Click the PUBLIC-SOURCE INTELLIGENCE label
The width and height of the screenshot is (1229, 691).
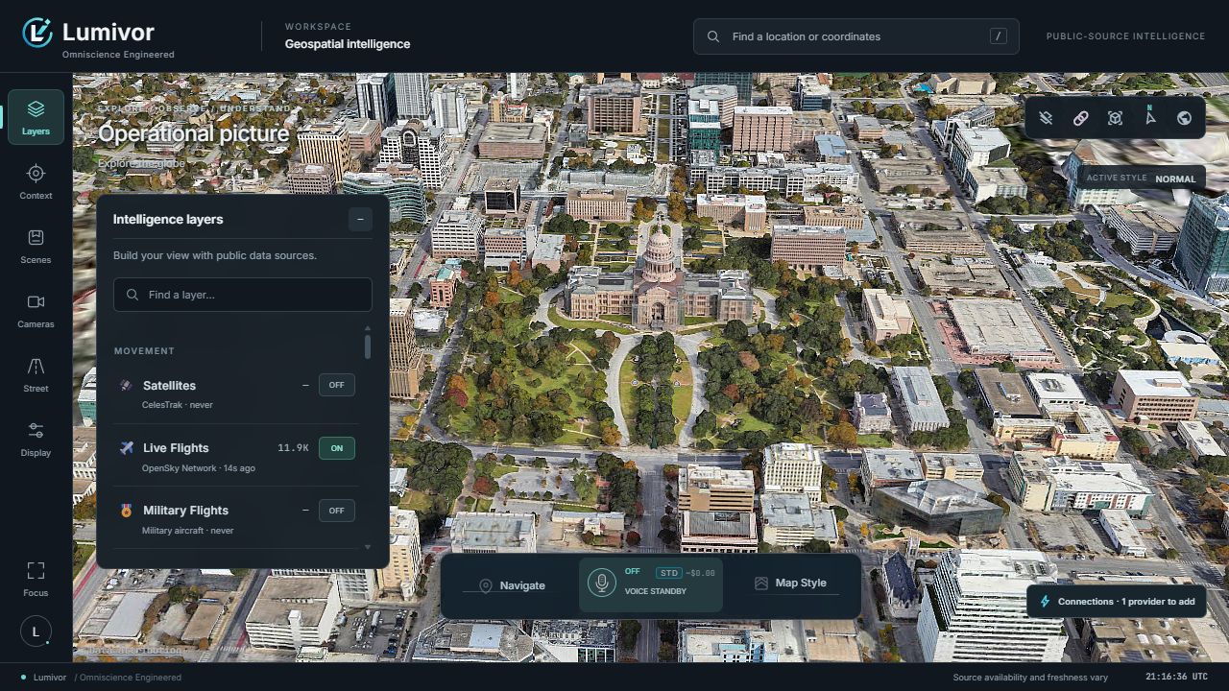1125,36
